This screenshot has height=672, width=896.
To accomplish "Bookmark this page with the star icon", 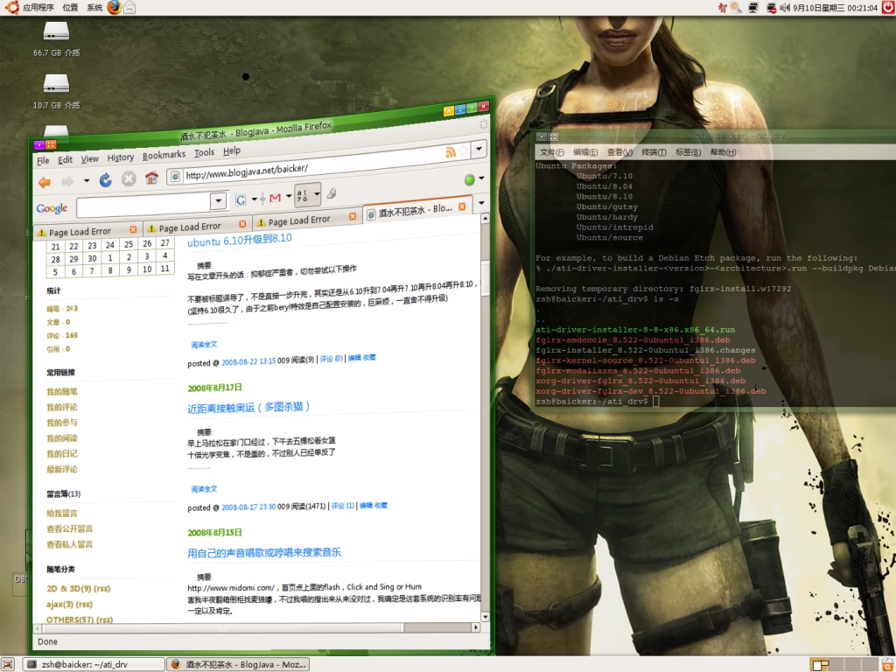I will coord(464,150).
